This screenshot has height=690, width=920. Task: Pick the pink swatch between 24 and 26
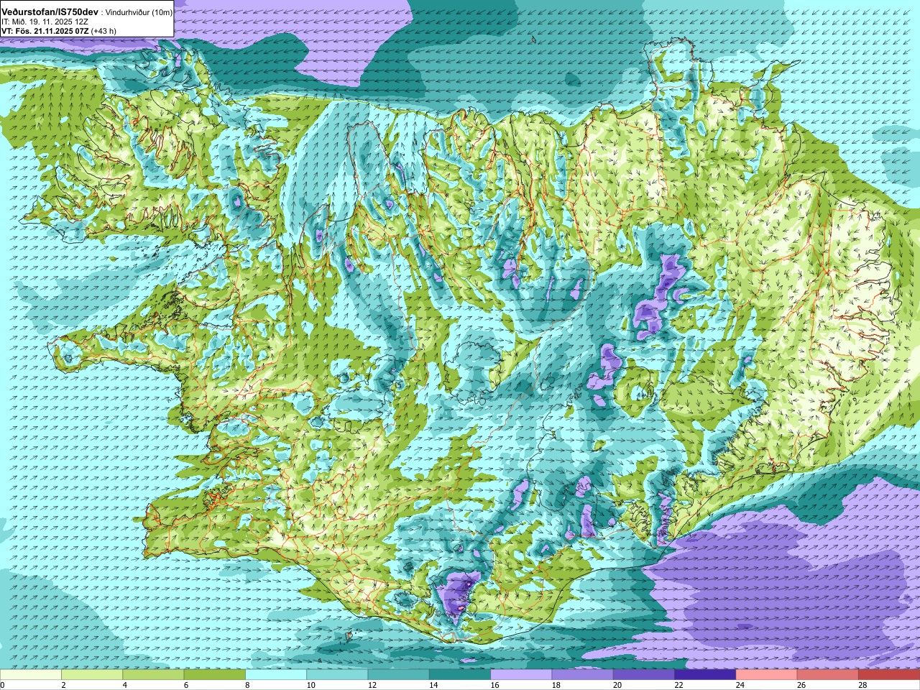point(767,675)
